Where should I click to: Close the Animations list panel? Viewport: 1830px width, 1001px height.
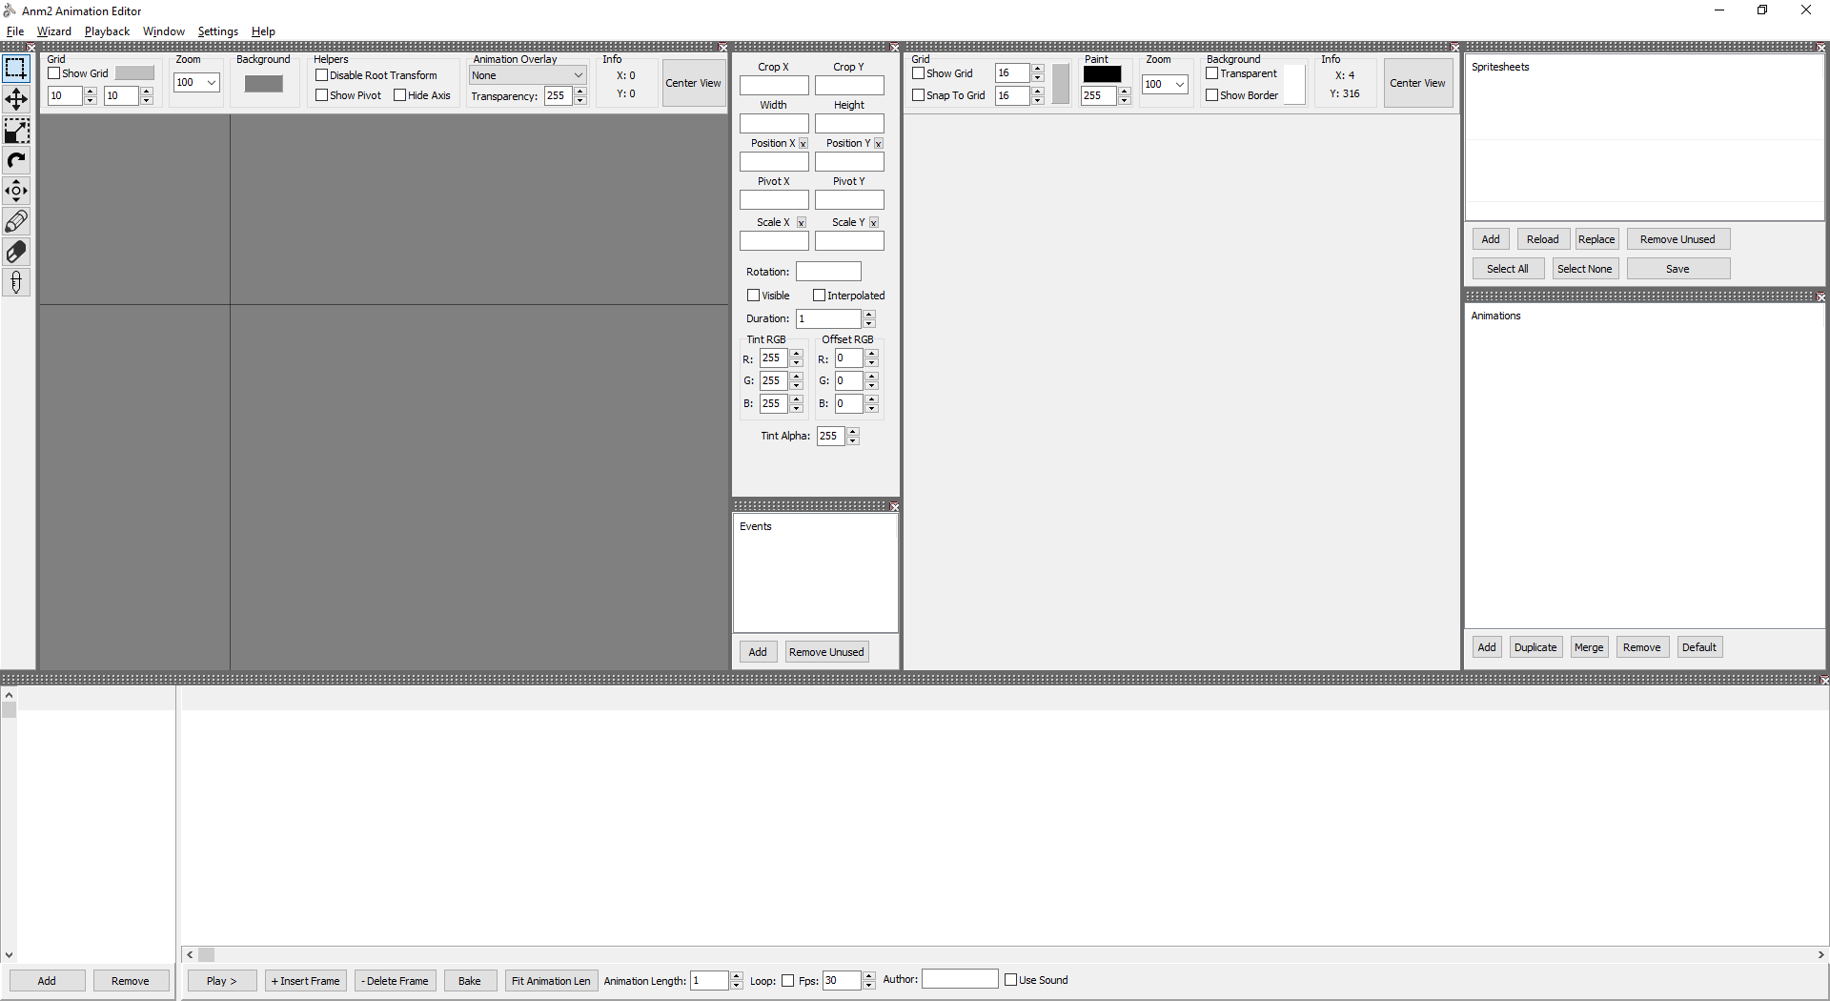[x=1821, y=297]
